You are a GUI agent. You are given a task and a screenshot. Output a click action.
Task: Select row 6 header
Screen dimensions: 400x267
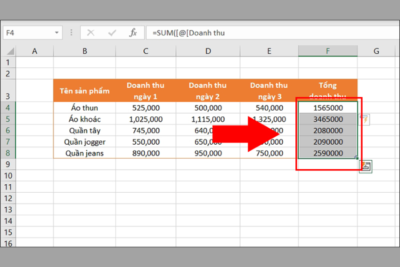8,130
